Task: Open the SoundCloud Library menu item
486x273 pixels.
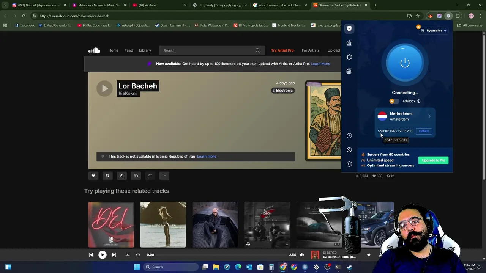Action: pos(145,50)
